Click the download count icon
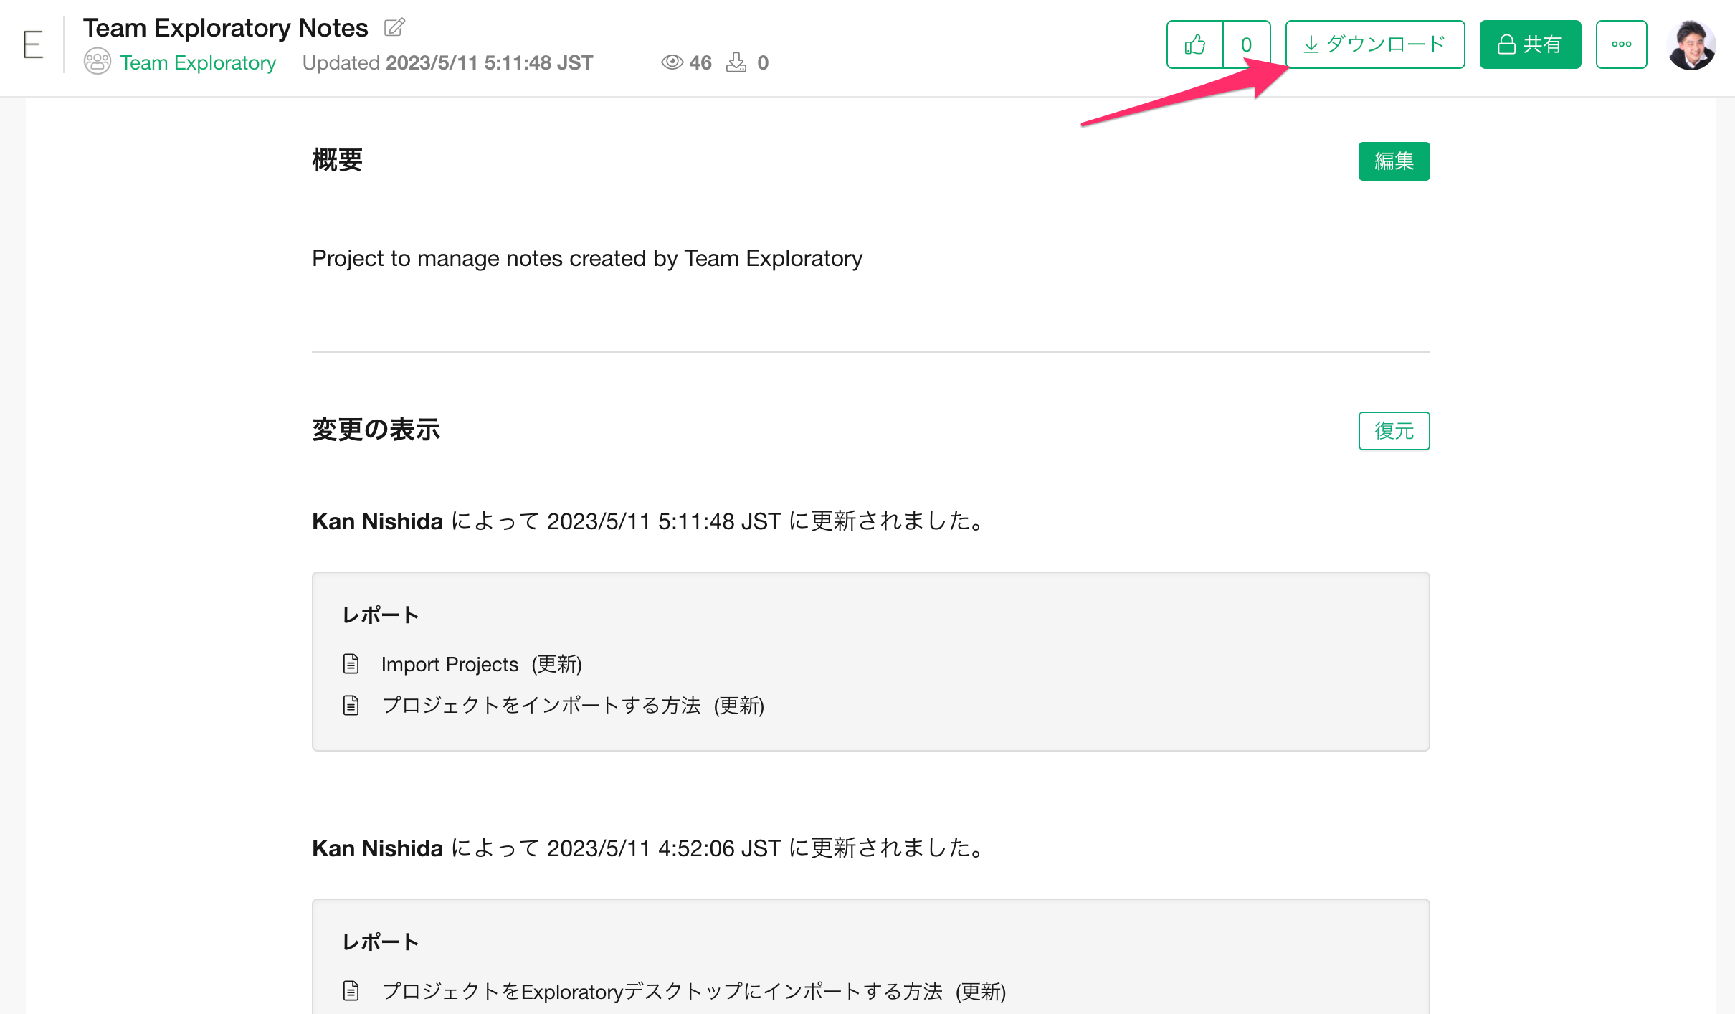 [x=736, y=62]
